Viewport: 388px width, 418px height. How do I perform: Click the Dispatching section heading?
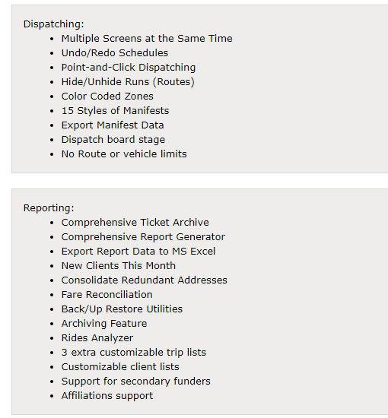tap(54, 24)
